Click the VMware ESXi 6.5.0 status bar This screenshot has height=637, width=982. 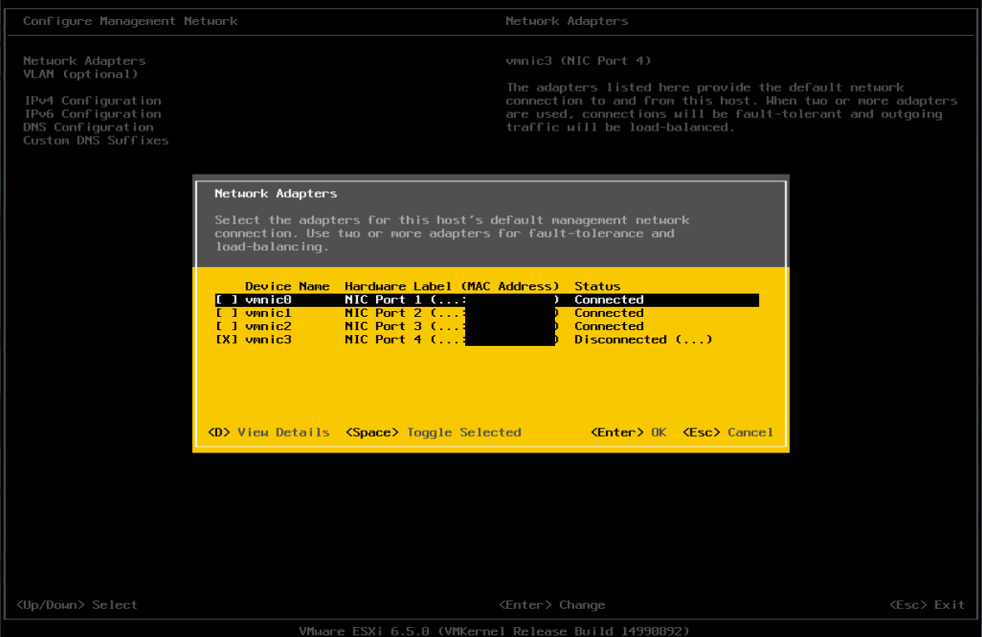491,630
